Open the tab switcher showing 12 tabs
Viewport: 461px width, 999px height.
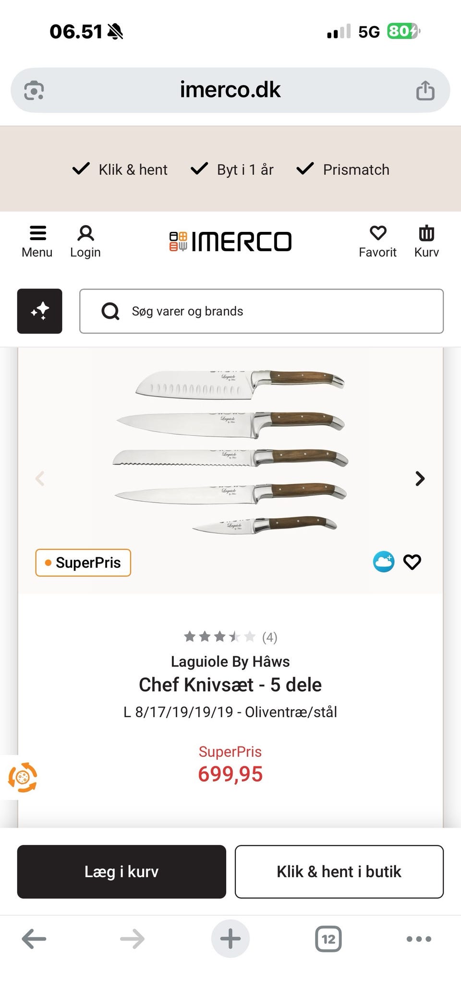[328, 939]
